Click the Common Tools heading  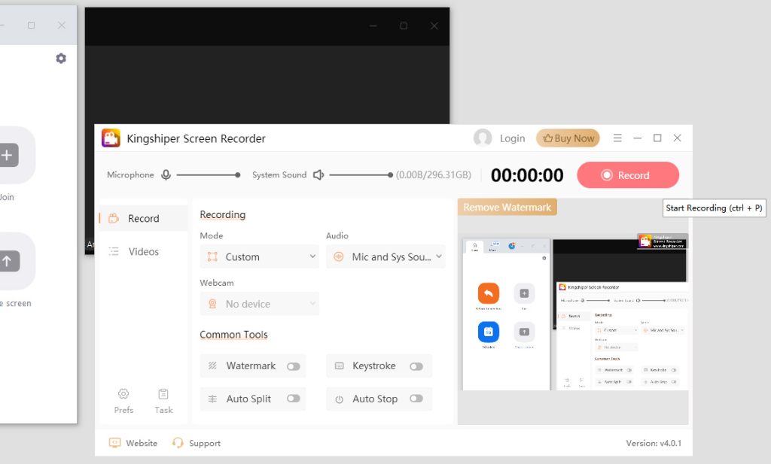(x=233, y=335)
